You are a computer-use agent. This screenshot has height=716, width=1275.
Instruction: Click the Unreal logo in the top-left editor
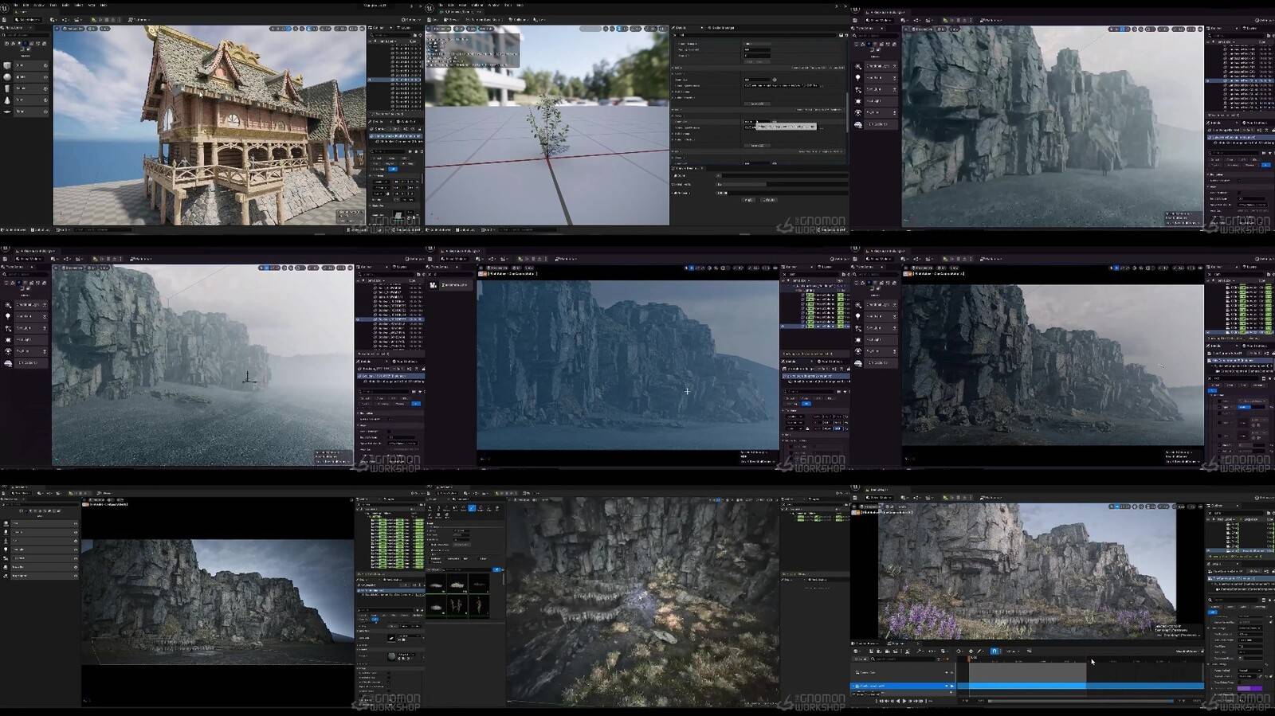[x=5, y=8]
